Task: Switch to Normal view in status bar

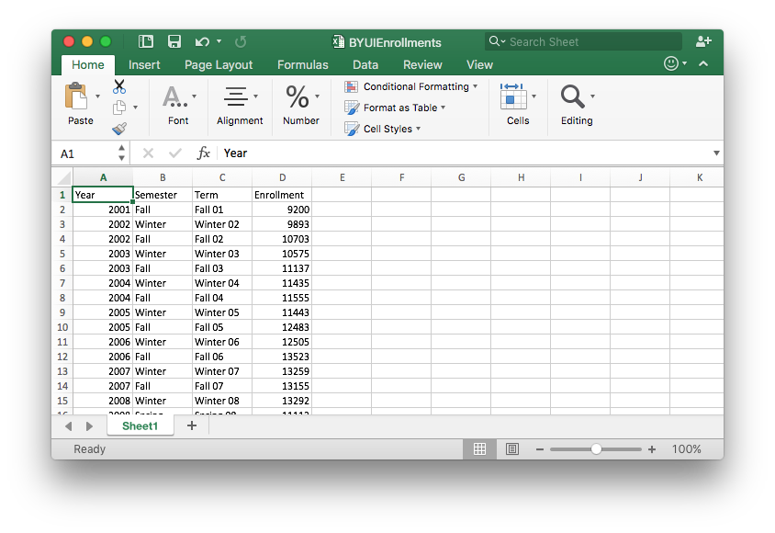Action: [479, 449]
